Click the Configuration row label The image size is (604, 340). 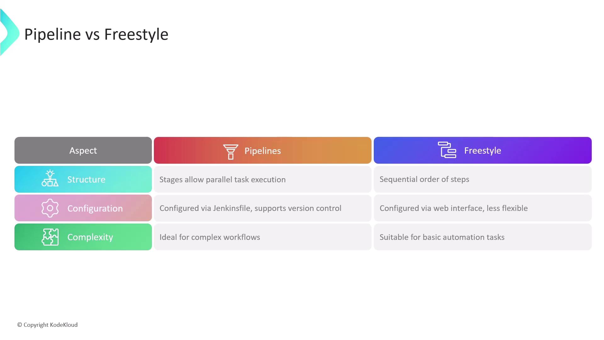95,208
